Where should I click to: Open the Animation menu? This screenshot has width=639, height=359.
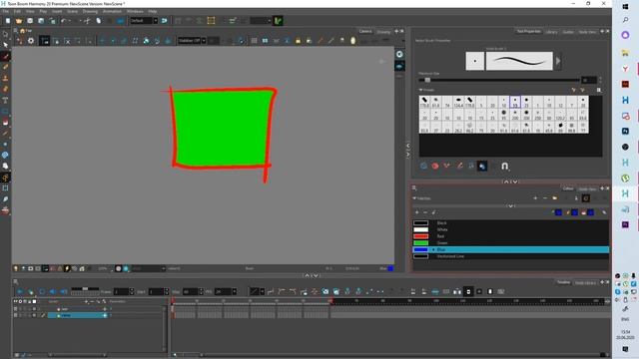click(112, 12)
